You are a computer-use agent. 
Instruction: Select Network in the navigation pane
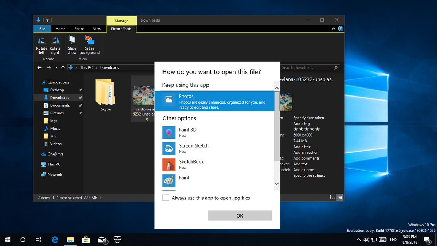[x=55, y=175]
